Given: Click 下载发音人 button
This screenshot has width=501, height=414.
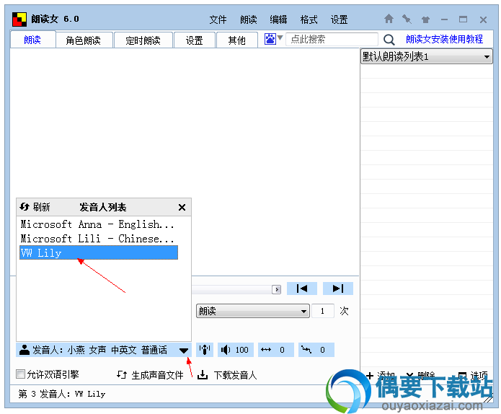Looking at the screenshot, I should tap(227, 374).
